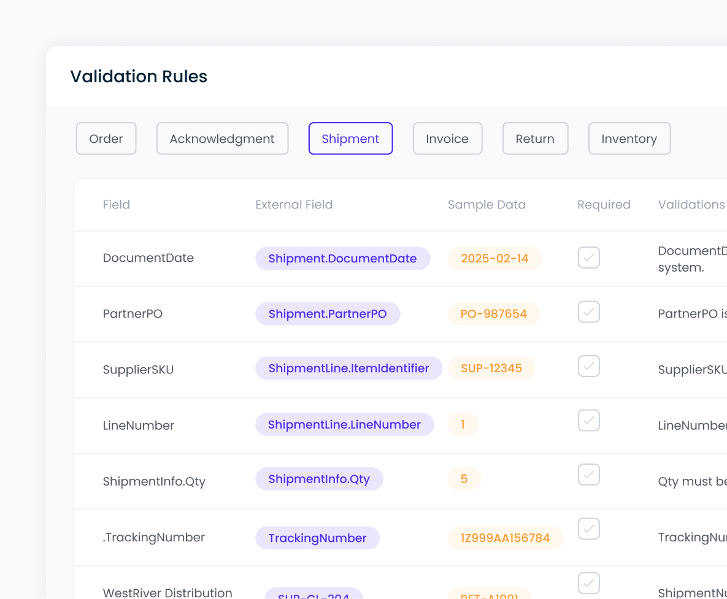This screenshot has width=727, height=599.
Task: Open the Return tab
Action: [x=535, y=139]
